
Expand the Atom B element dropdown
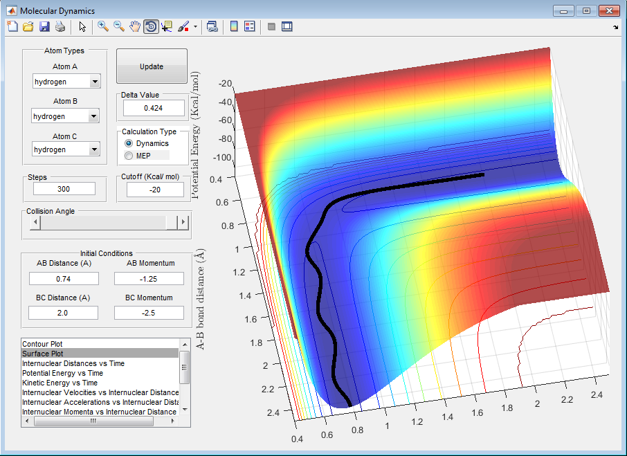tap(95, 116)
